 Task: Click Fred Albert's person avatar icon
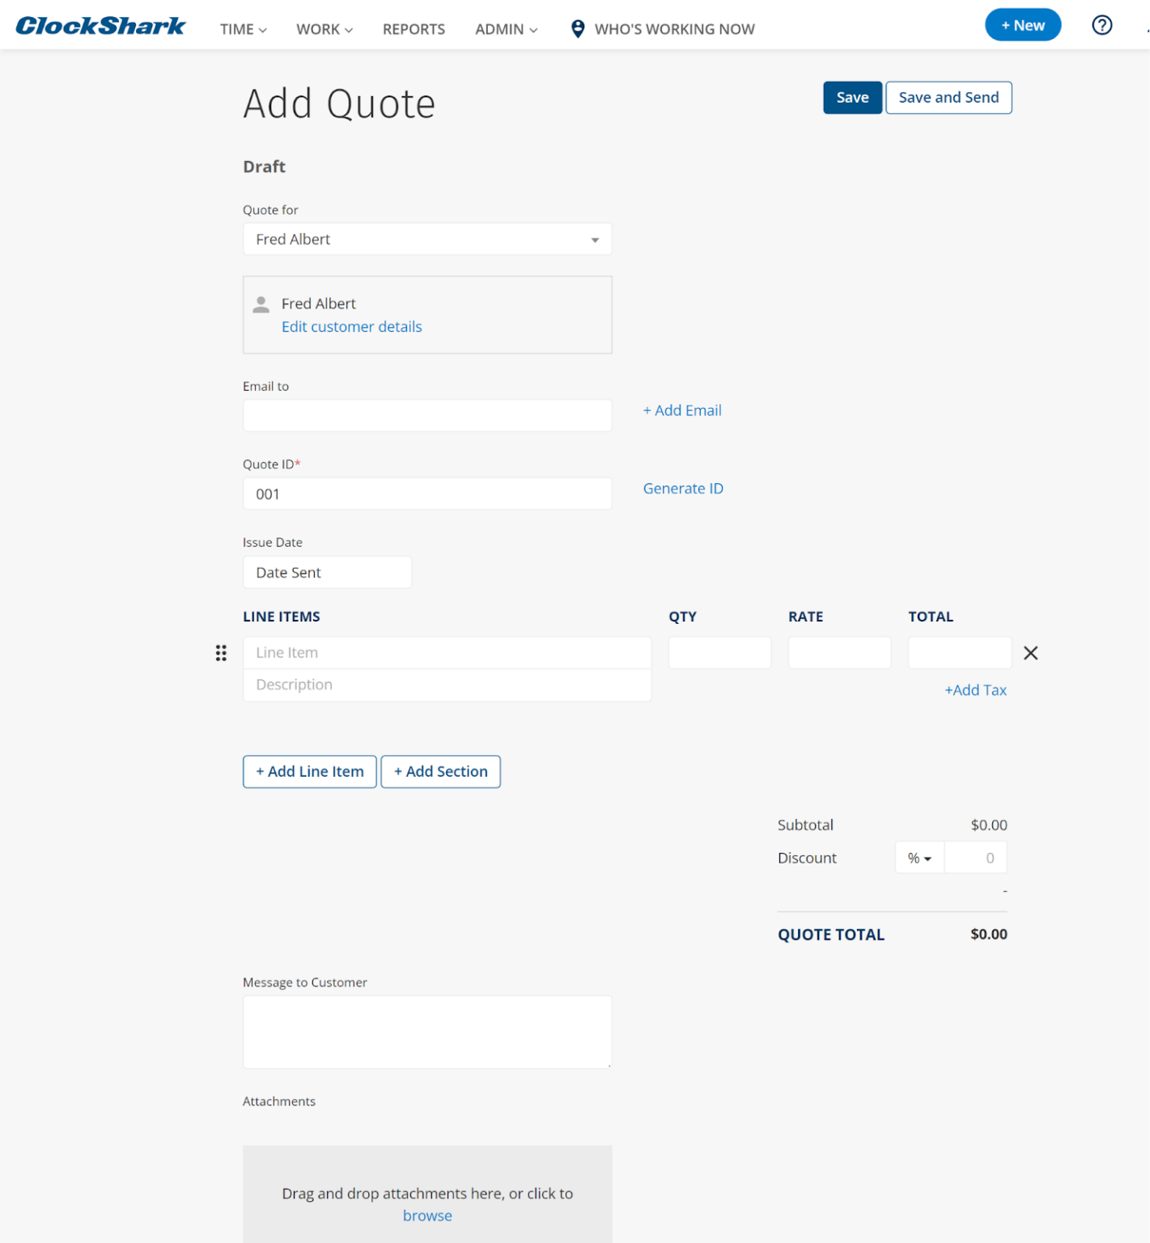tap(261, 304)
